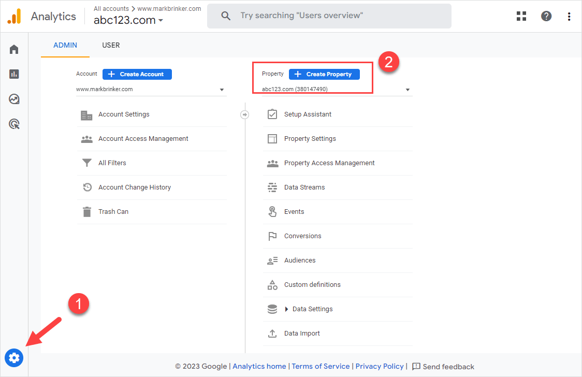Open the Privacy Policy link

379,366
